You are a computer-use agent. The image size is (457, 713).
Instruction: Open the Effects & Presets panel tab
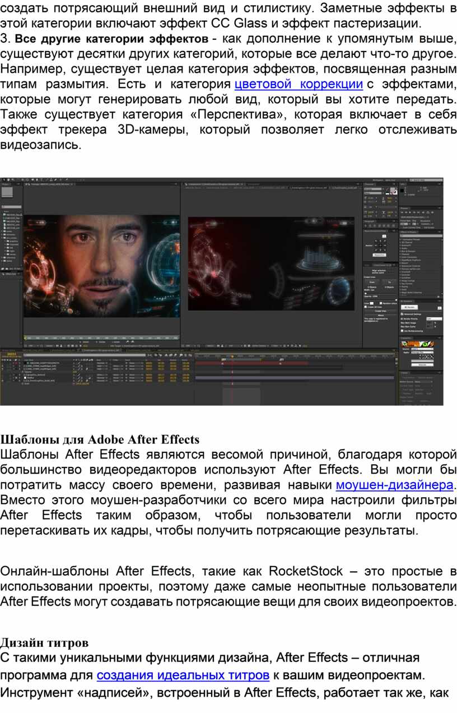click(408, 231)
